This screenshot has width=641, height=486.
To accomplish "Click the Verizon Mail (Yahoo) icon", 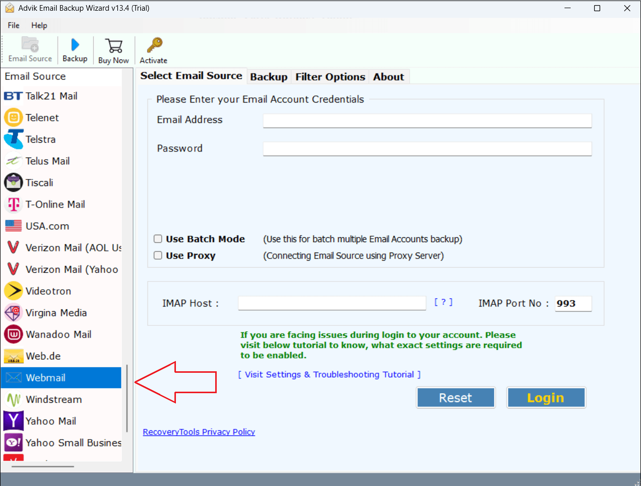I will [x=13, y=269].
